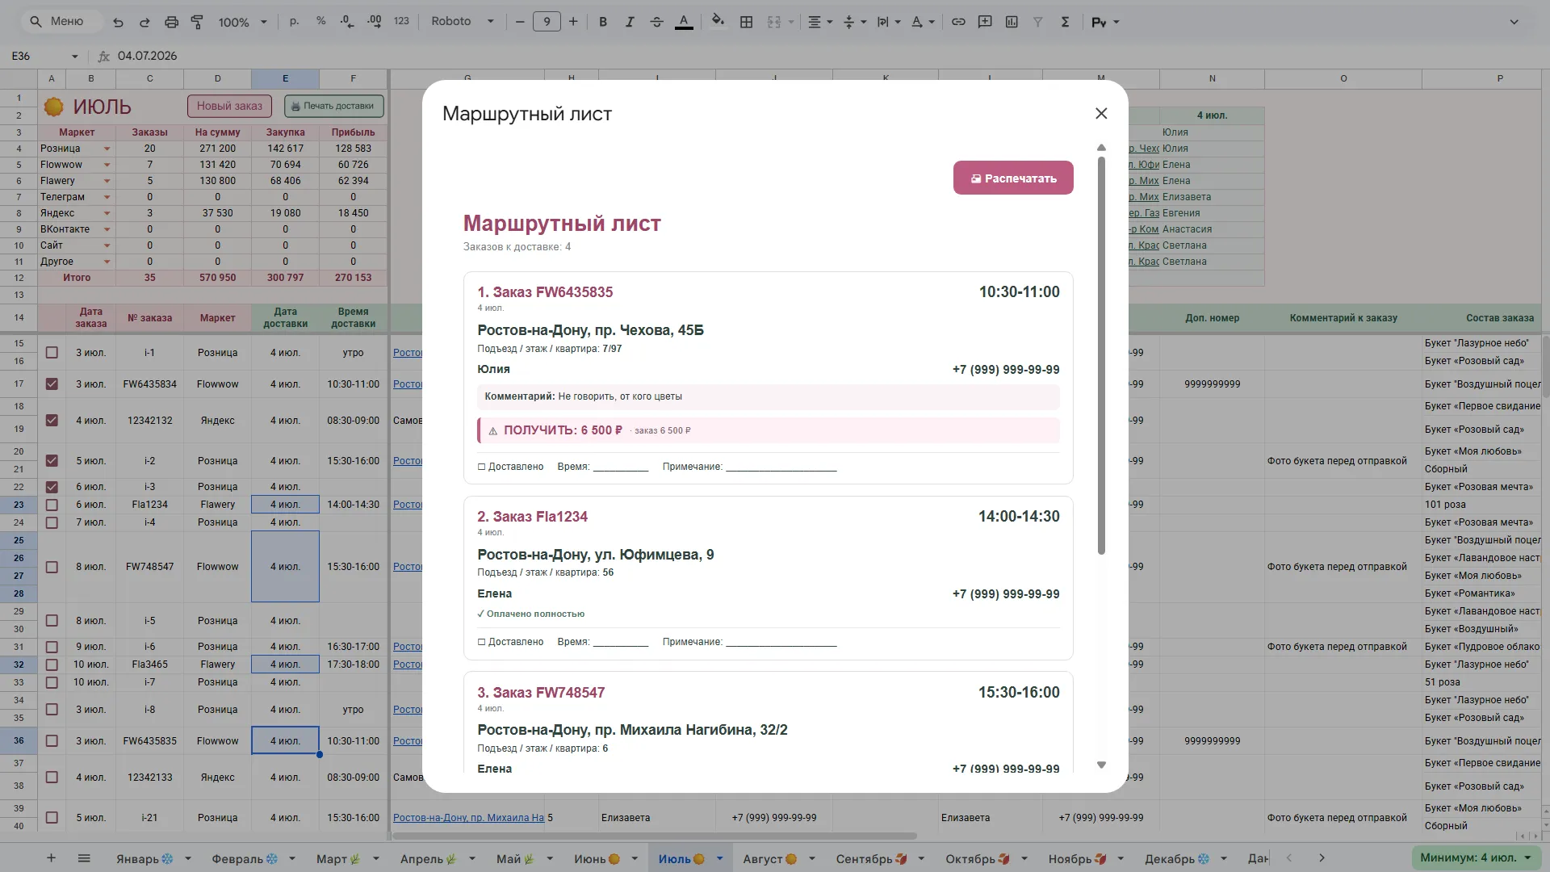
Task: Click the add sheet plus icon
Action: (x=51, y=858)
